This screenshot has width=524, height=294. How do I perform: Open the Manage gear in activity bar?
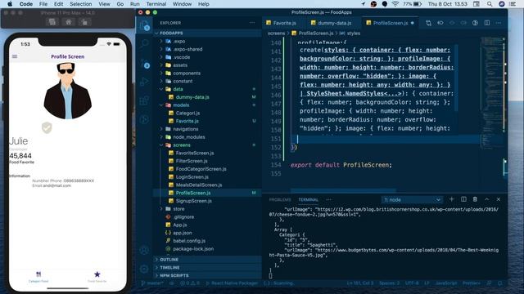(x=144, y=269)
